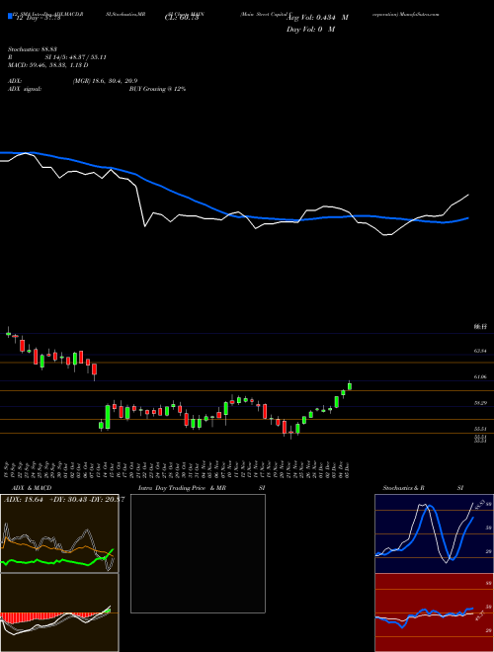Open the empty intraday trading price panel
Viewport: 494px width, 652px height.
tap(198, 553)
